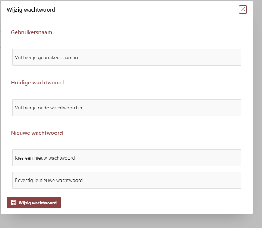Click the Gebruikersnaam heading label
The height and width of the screenshot is (228, 262).
(x=31, y=32)
